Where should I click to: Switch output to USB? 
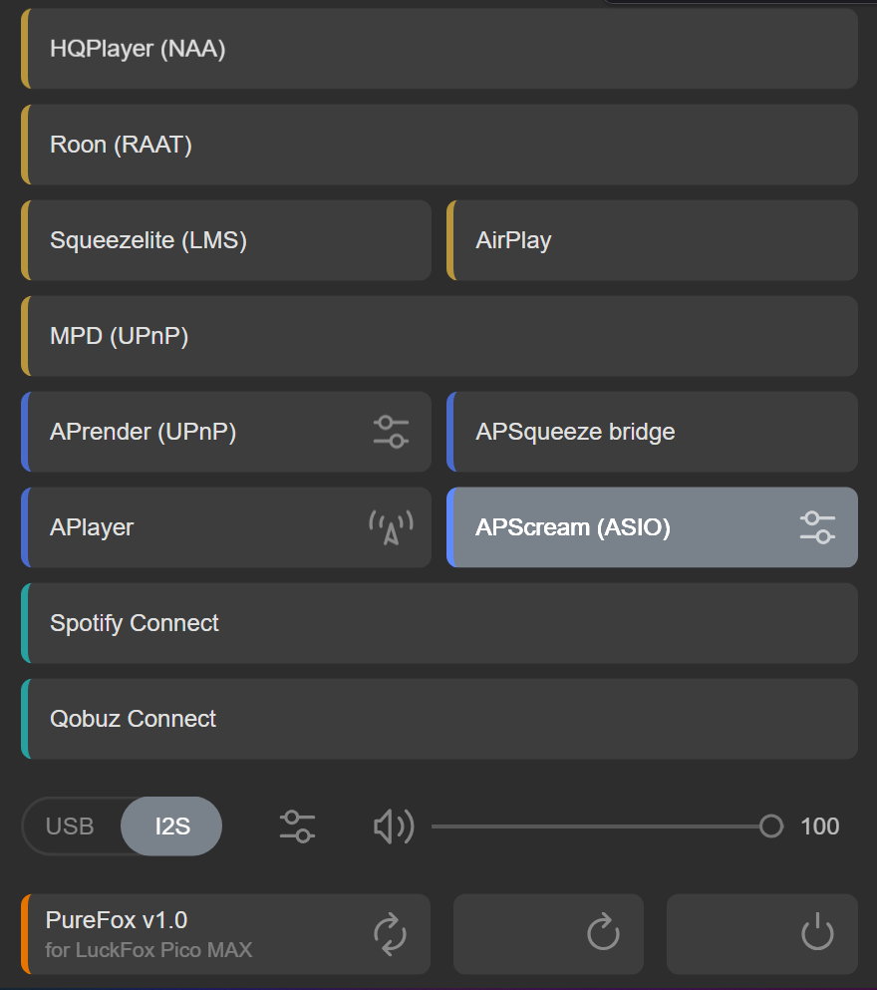tap(70, 826)
